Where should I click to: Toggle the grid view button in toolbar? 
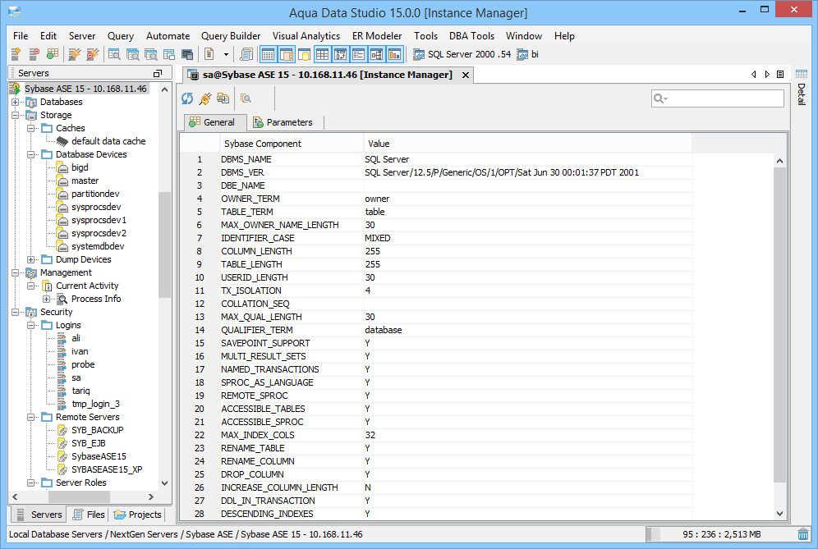pyautogui.click(x=323, y=53)
